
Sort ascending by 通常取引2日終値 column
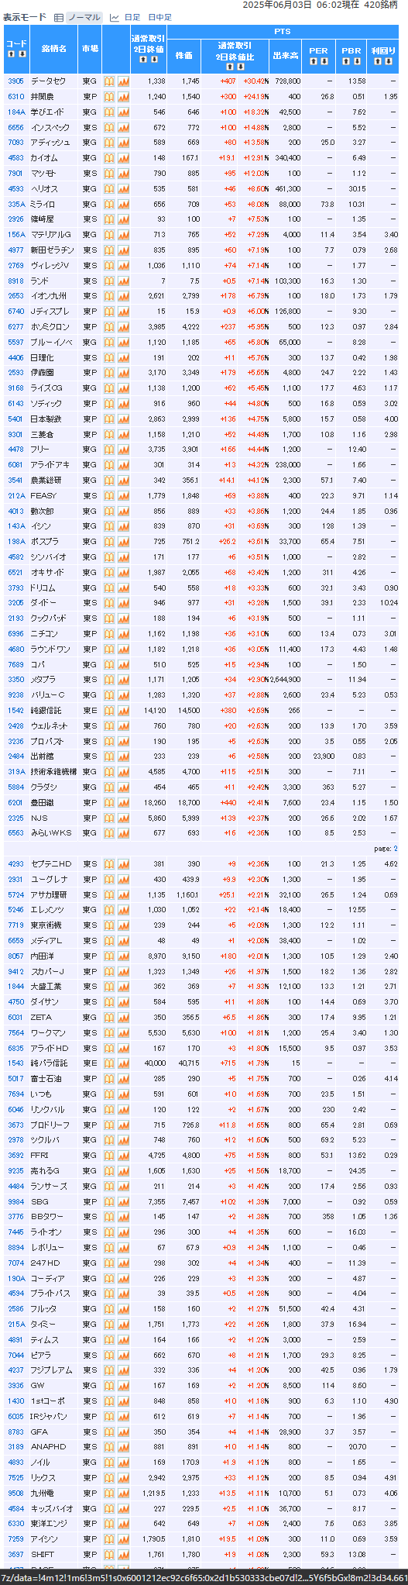coord(143,60)
